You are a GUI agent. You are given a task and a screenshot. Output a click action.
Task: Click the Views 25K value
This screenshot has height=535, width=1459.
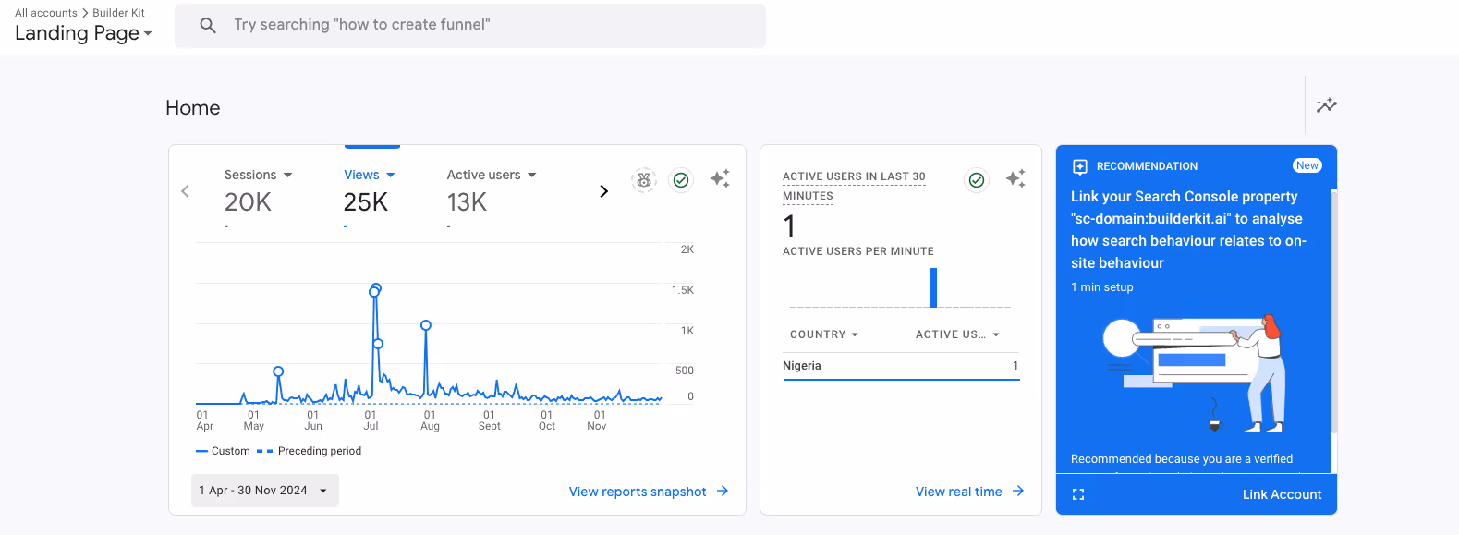(366, 202)
